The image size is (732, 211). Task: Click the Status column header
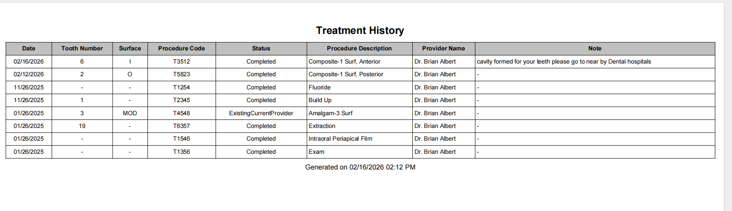(261, 48)
